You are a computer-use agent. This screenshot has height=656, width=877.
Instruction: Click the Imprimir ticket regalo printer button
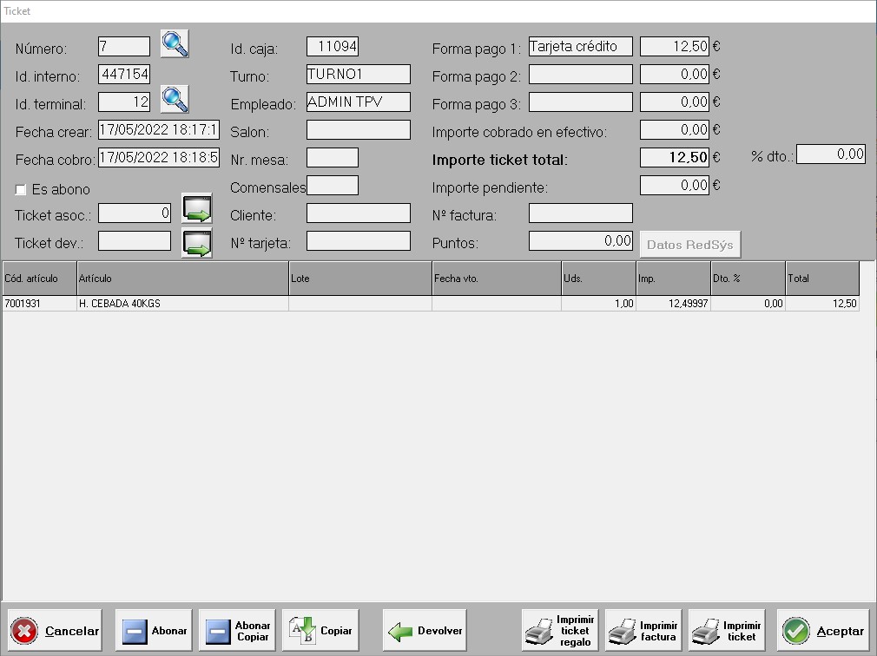pyautogui.click(x=560, y=631)
